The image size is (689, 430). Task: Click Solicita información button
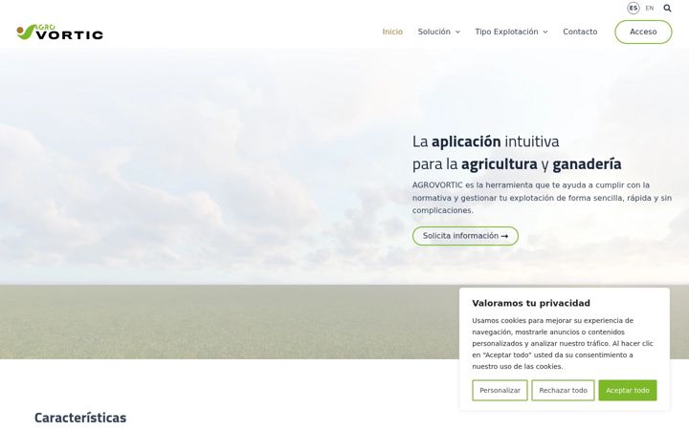pos(465,236)
